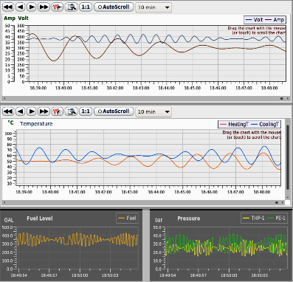Click the zoom magnifier icon in the Amp Volt toolbar
This screenshot has height=282, width=293.
[x=72, y=7]
